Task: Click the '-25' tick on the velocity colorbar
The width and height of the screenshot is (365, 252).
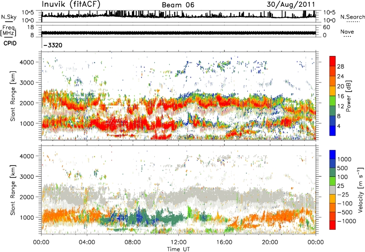Action: tap(343, 195)
